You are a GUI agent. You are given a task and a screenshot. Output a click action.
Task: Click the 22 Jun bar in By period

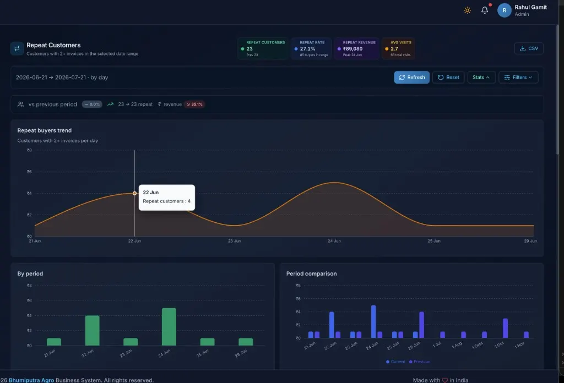coord(92,331)
